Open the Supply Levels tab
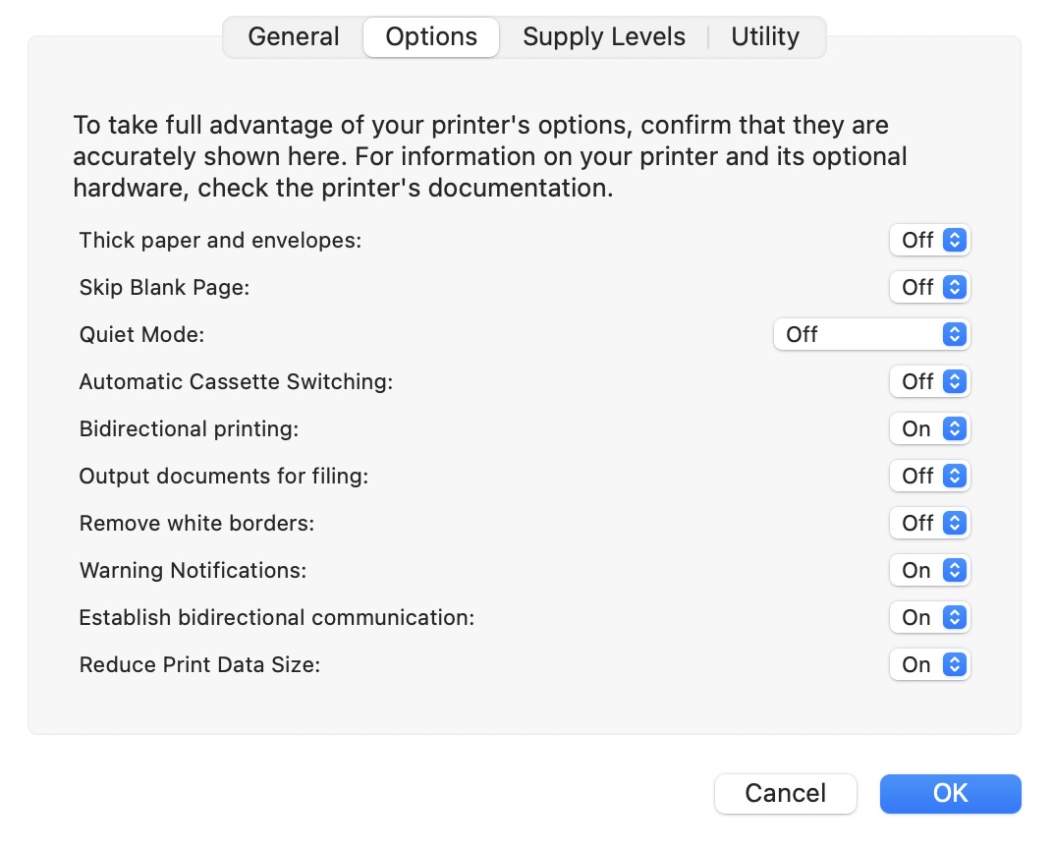 603,37
